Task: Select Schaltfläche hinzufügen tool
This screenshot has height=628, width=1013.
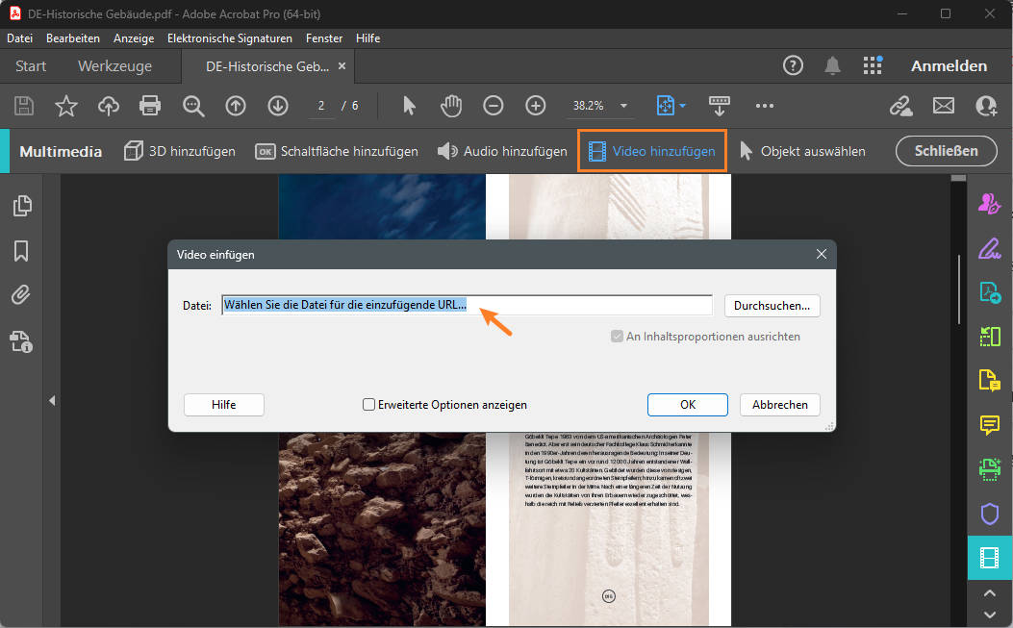Action: coord(337,151)
